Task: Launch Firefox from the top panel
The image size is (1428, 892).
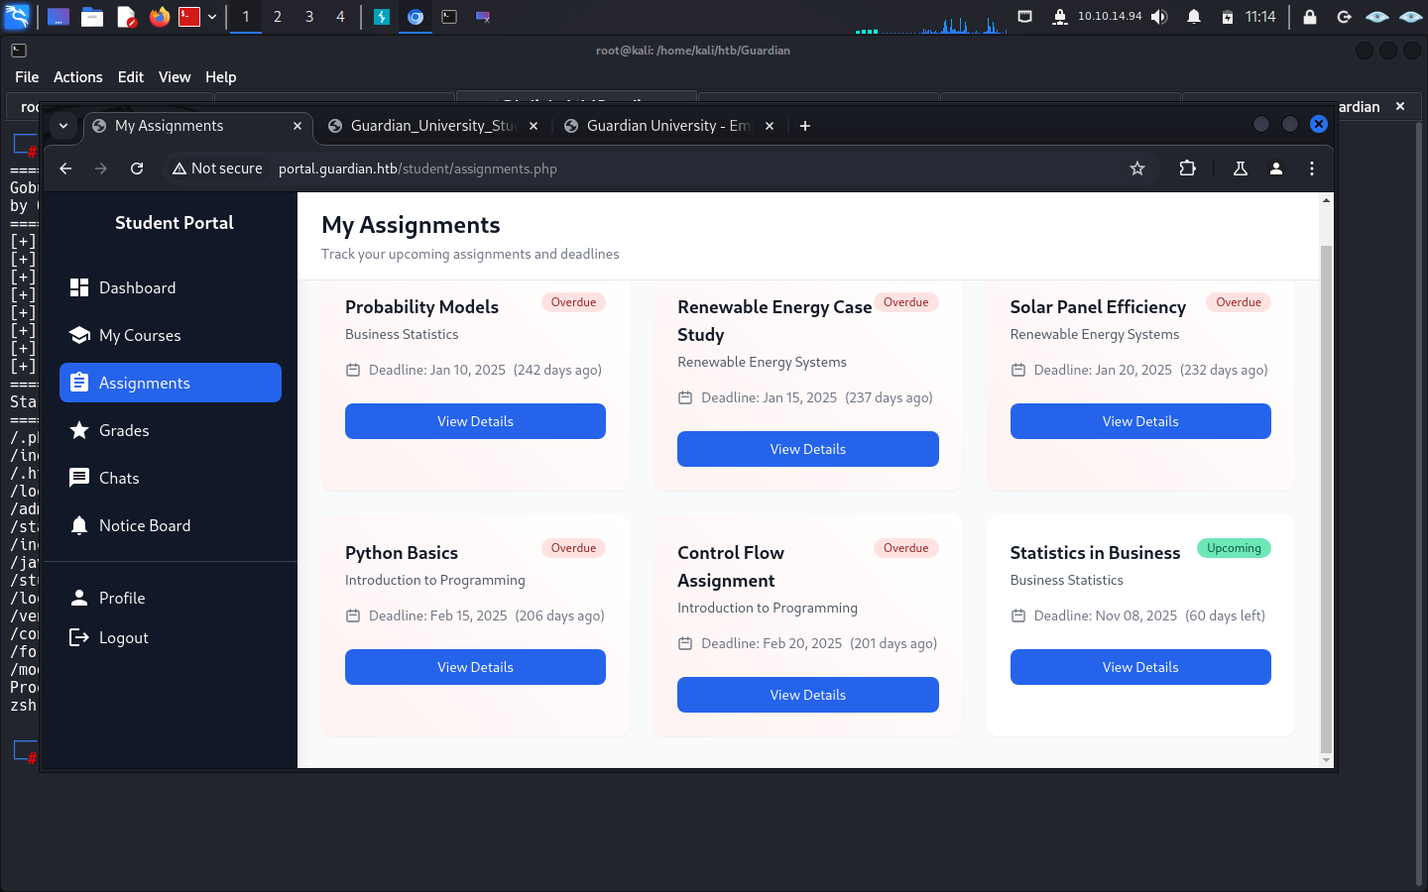Action: tap(159, 17)
